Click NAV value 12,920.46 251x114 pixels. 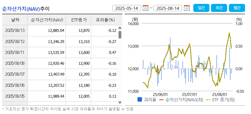[x=56, y=63]
